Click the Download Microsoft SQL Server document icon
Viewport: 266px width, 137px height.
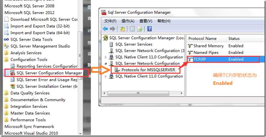(6, 19)
